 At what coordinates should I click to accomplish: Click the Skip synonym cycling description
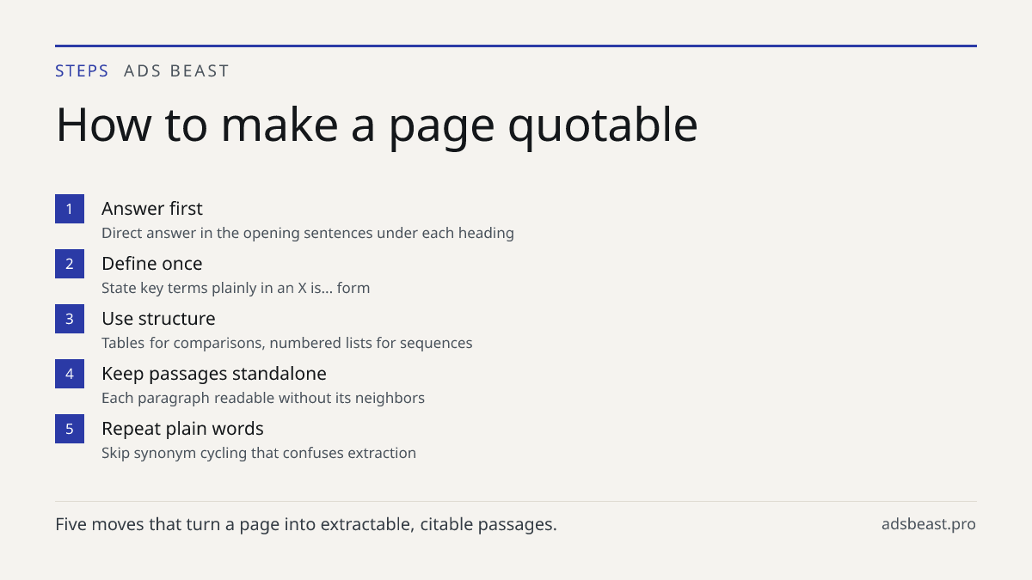pyautogui.click(x=259, y=453)
